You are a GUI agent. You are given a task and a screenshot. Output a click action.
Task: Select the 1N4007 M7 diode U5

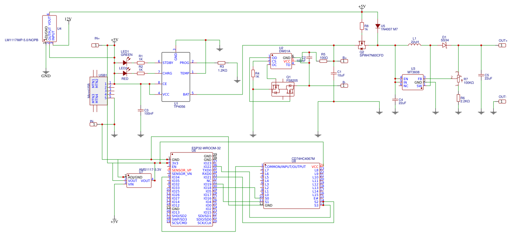pyautogui.click(x=377, y=26)
